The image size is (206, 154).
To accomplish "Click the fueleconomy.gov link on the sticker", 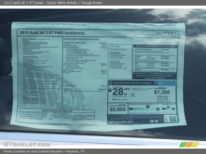I will pyautogui.click(x=120, y=121).
